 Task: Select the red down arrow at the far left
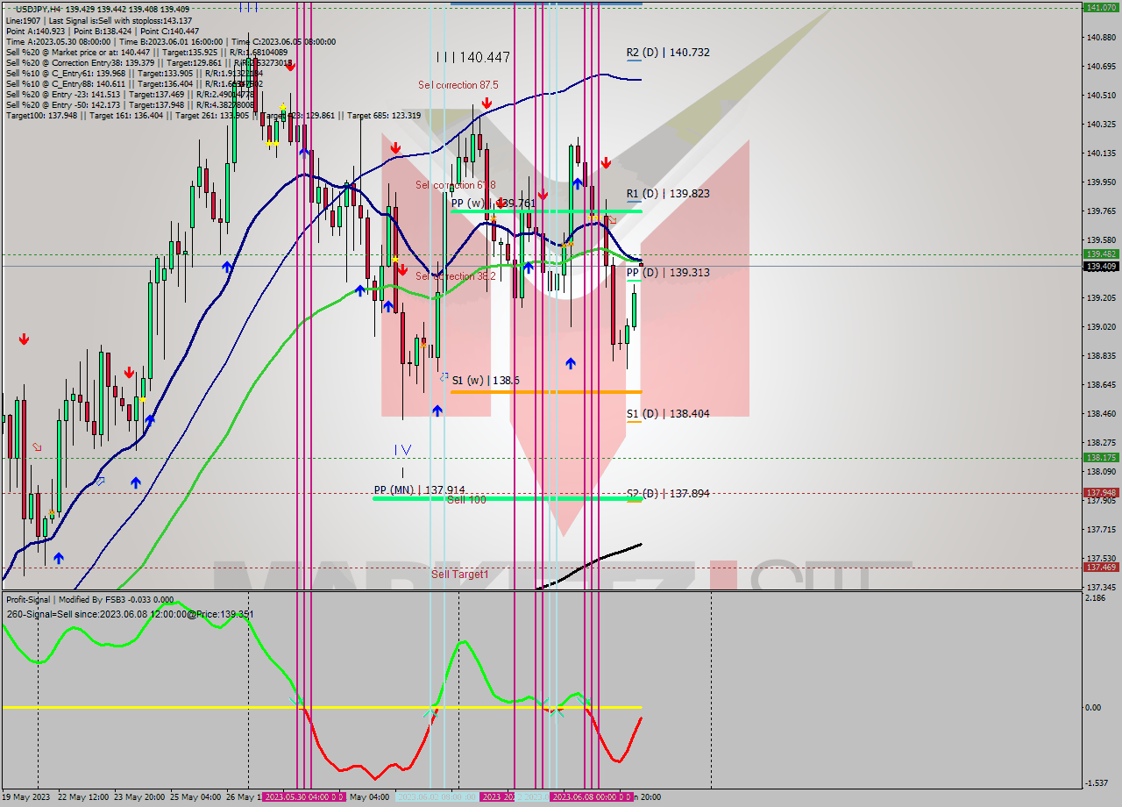click(22, 338)
